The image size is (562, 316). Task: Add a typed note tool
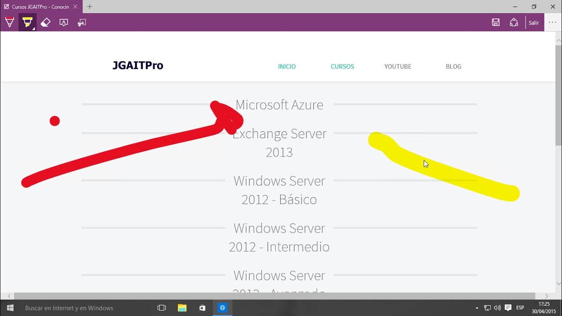pos(64,22)
